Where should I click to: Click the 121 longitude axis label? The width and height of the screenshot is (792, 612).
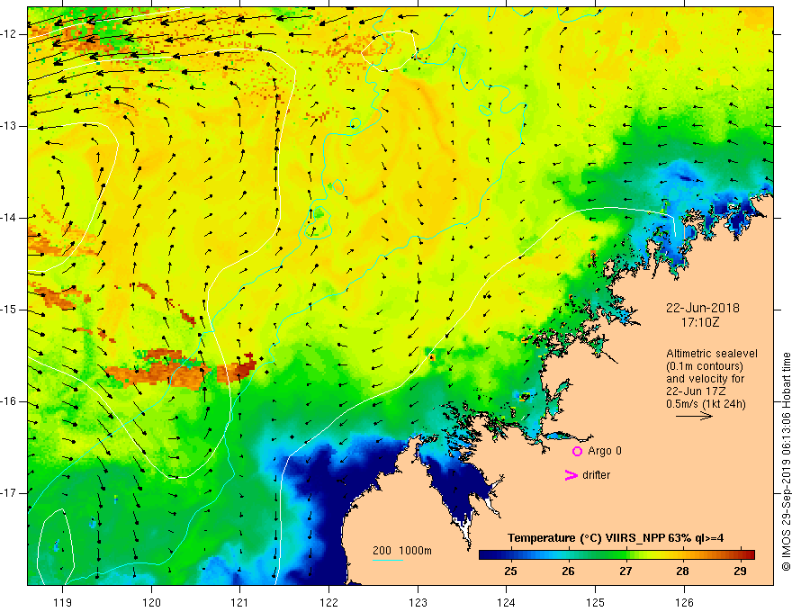pos(240,602)
